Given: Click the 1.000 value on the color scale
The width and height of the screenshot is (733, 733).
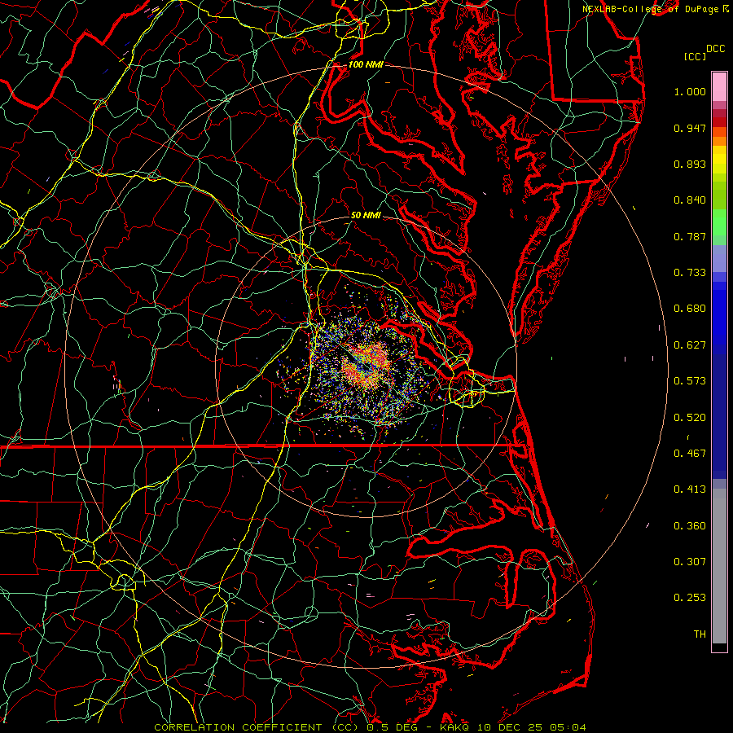Looking at the screenshot, I should (x=690, y=91).
